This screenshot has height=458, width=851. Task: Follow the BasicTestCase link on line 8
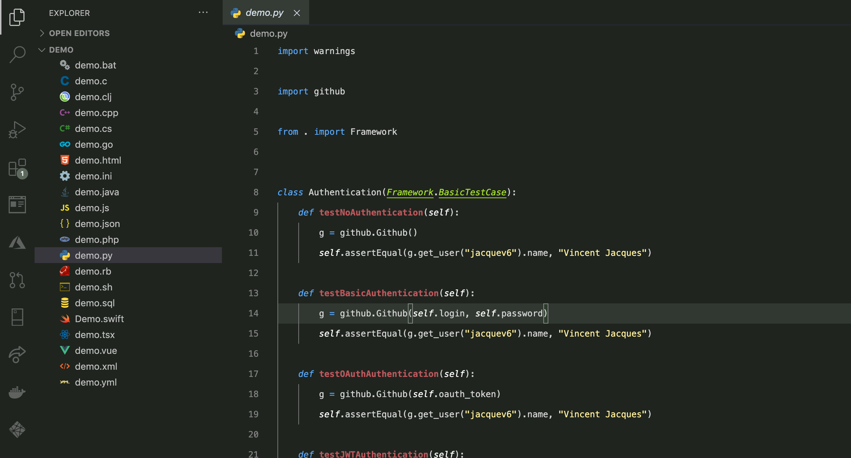472,192
